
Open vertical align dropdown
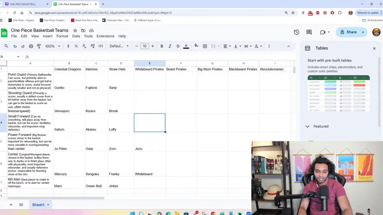click(x=237, y=46)
